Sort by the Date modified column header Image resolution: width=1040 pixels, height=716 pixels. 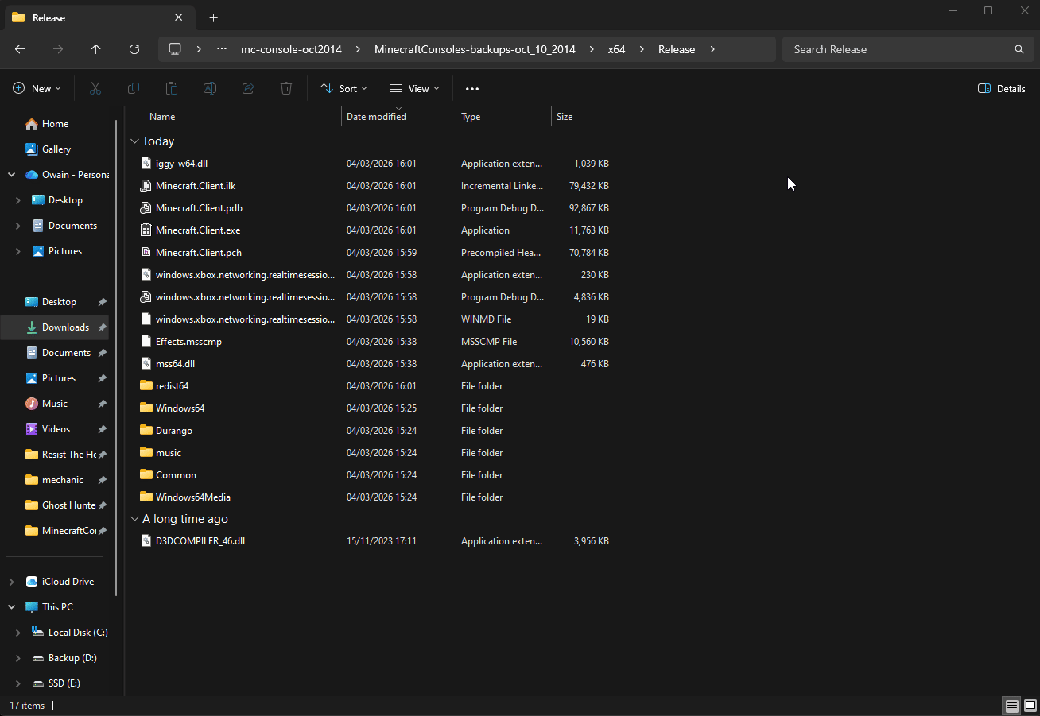coord(376,117)
